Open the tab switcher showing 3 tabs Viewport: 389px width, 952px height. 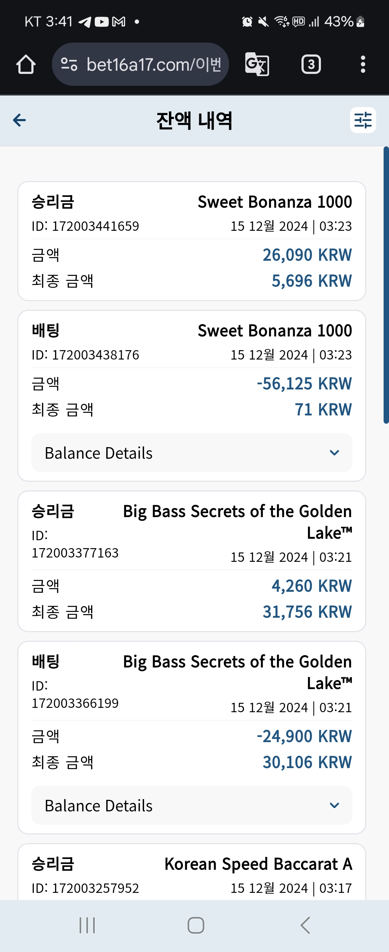click(311, 64)
